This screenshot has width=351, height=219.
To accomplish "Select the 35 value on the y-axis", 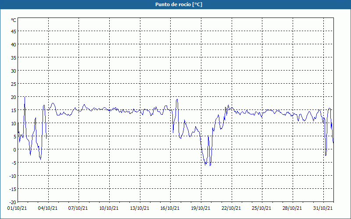I will [x=14, y=58].
